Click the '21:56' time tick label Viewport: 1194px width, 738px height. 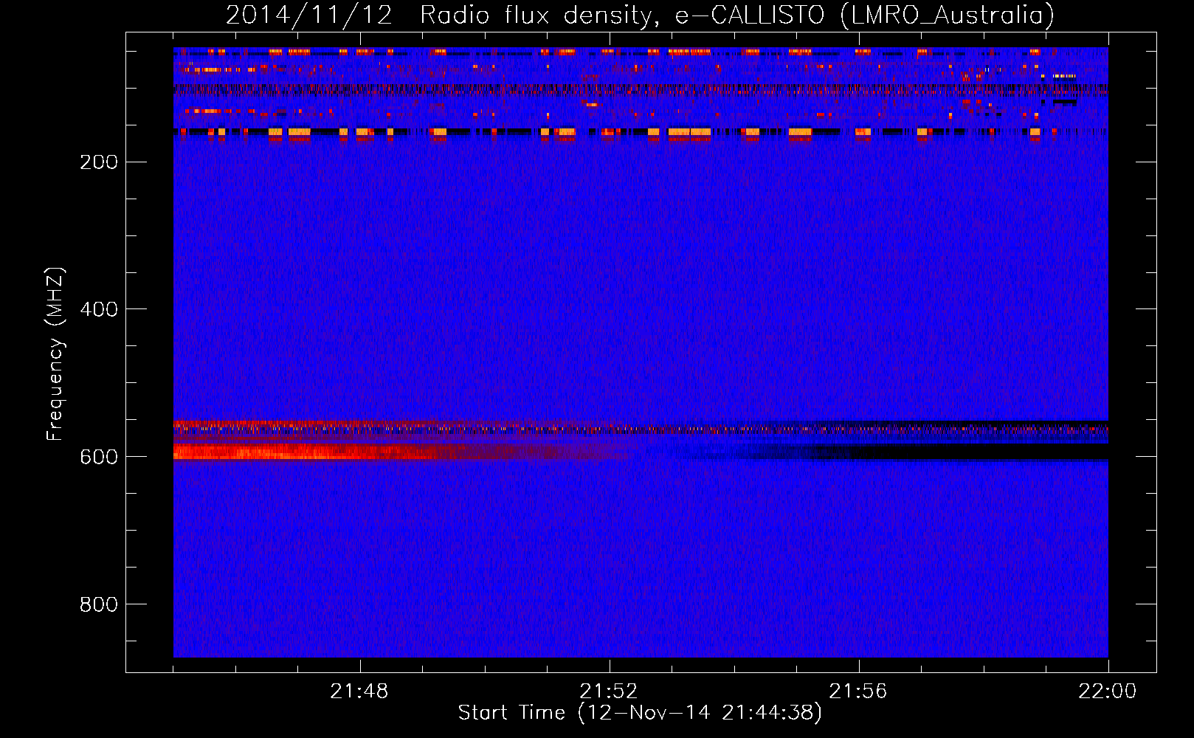click(858, 692)
